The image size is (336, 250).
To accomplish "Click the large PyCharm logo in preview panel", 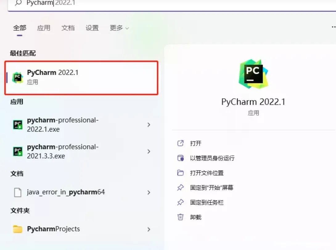I will click(x=253, y=74).
